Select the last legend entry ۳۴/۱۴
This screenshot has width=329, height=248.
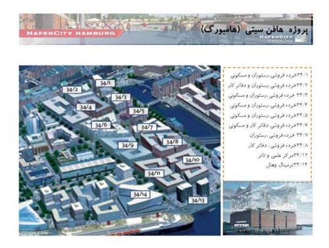(x=287, y=165)
